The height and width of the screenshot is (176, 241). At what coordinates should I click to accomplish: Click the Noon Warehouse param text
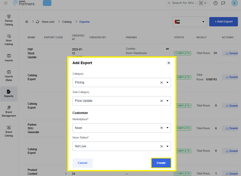[x=136, y=53]
